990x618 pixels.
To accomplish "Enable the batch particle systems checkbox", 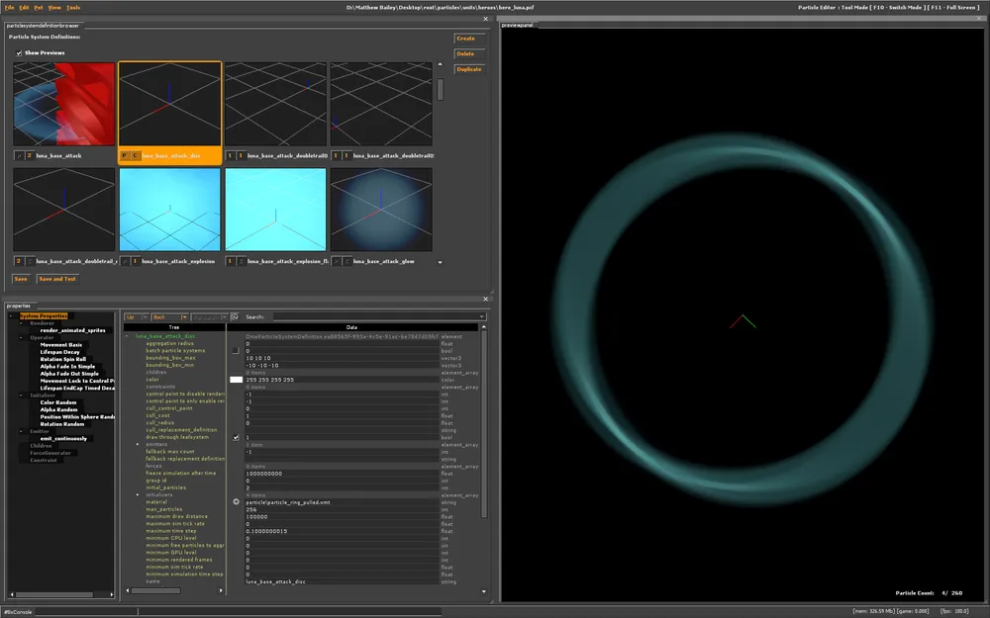I will 236,350.
